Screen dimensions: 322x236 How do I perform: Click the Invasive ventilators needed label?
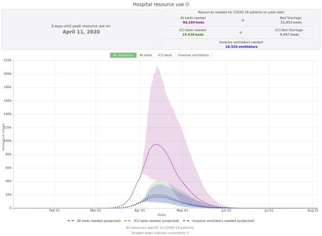coord(241,42)
